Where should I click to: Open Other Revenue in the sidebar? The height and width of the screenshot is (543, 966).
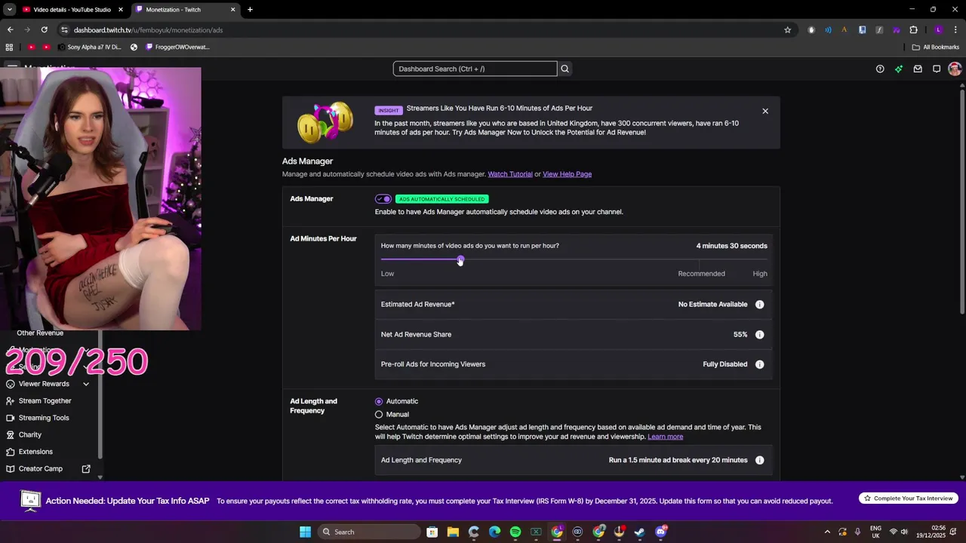pos(40,333)
